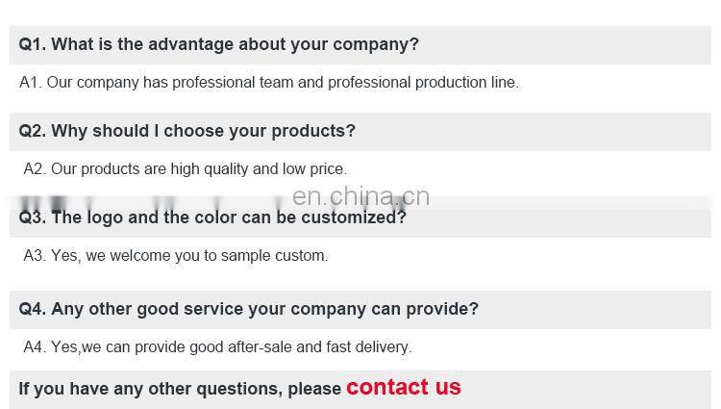721x409 pixels.
Task: Click the "Q4." label
Action: coord(32,309)
